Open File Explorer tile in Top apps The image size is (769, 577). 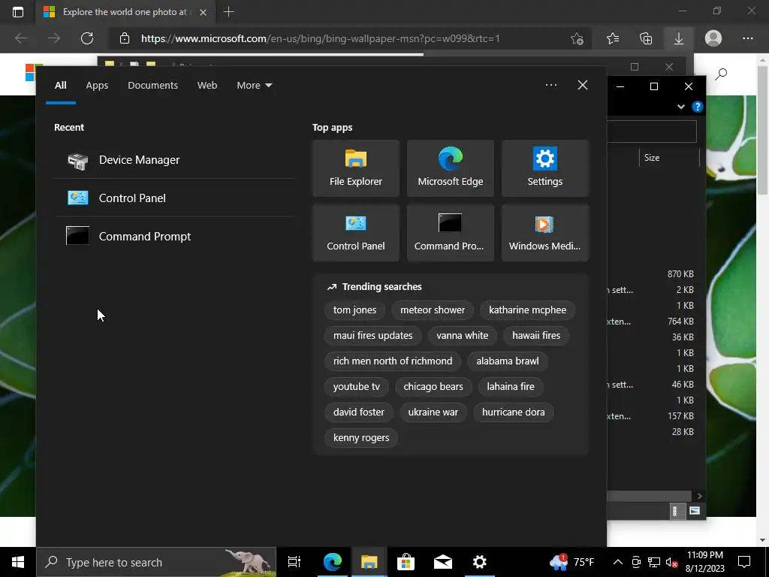(x=355, y=168)
